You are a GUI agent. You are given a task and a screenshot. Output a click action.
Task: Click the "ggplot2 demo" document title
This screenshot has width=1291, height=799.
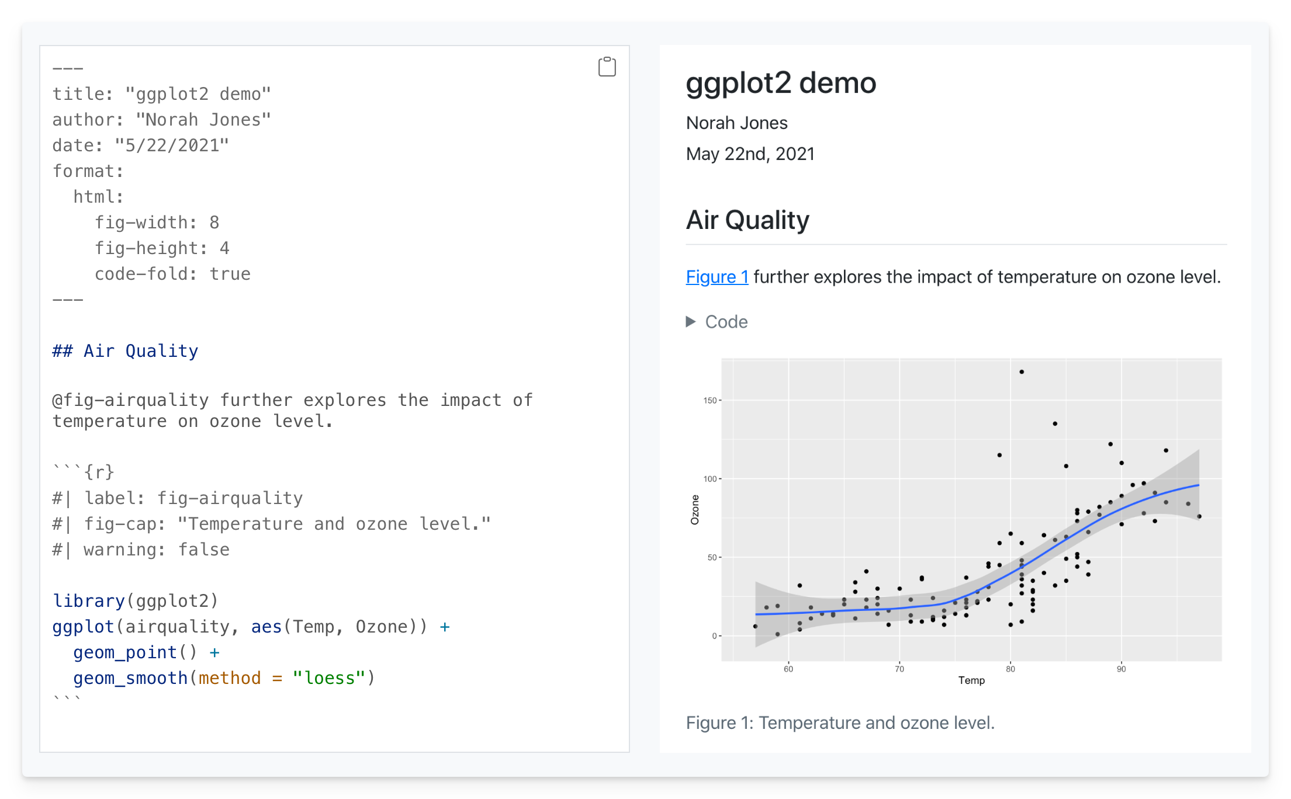[x=780, y=83]
